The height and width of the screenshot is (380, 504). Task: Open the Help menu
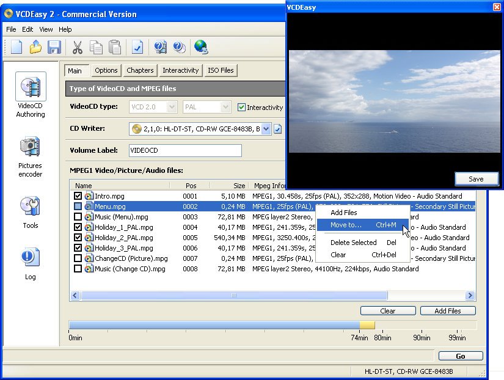point(65,29)
